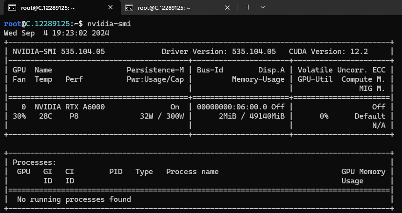Click the 'Disp.A' column header
Screen dimensions: 402x213
[271, 70]
